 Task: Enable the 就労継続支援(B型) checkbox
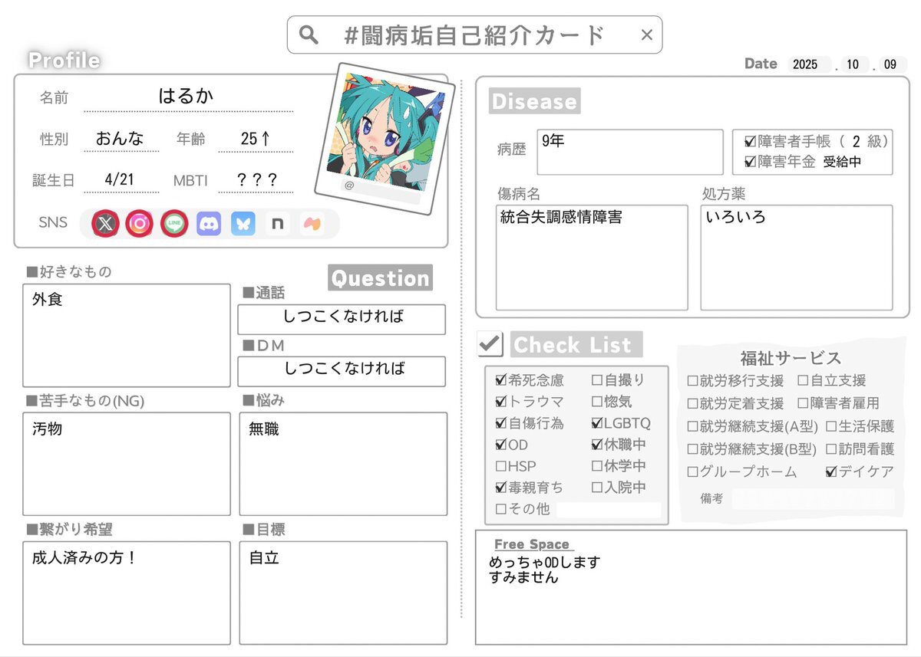(692, 449)
